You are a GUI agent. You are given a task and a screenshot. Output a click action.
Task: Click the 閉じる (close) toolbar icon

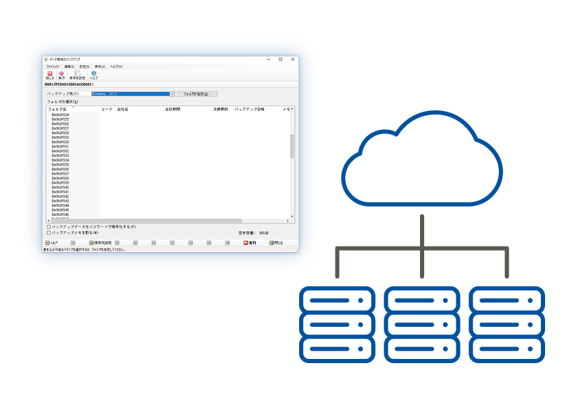coord(50,74)
